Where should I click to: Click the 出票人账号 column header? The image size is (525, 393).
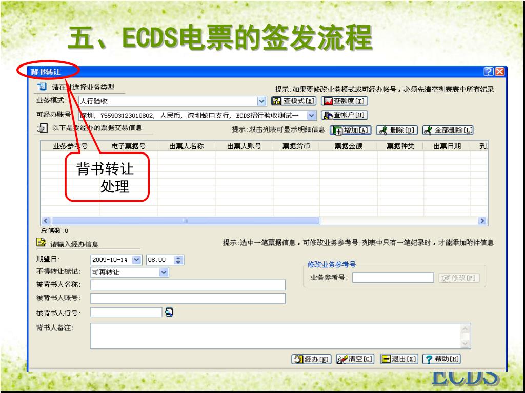[244, 146]
